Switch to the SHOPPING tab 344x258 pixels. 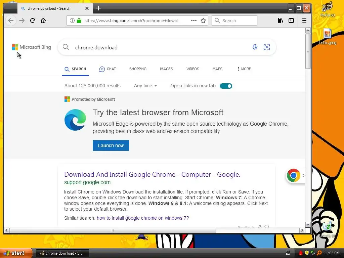[138, 69]
